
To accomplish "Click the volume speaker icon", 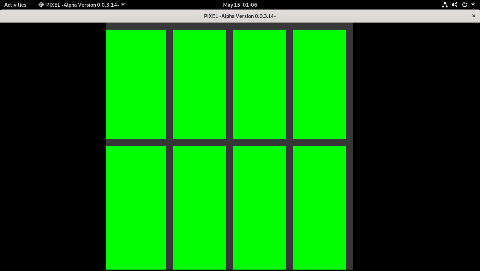I will click(x=455, y=5).
